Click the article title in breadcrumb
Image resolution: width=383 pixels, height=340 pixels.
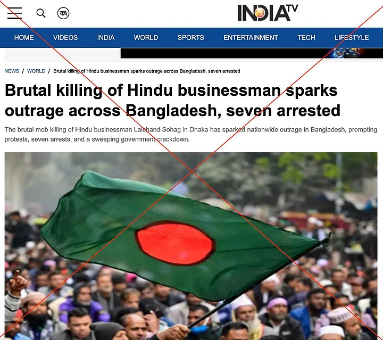tap(147, 71)
